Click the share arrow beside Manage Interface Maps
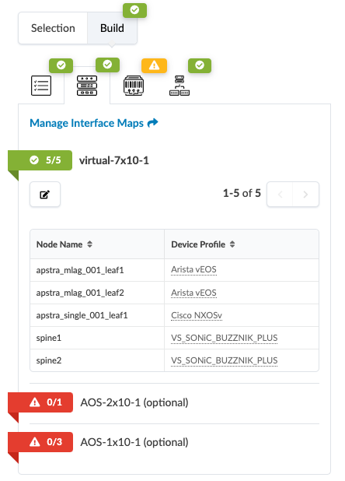 point(153,123)
